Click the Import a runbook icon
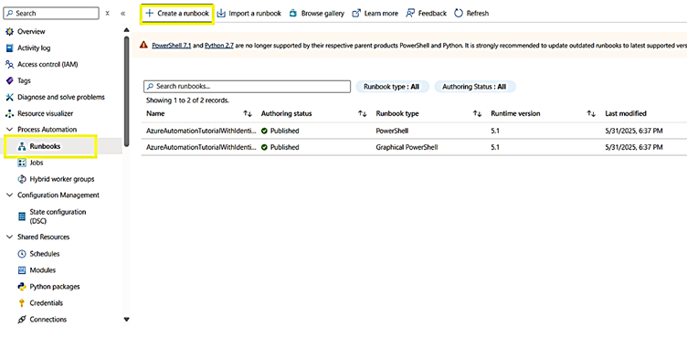Image resolution: width=687 pixels, height=348 pixels. (221, 13)
